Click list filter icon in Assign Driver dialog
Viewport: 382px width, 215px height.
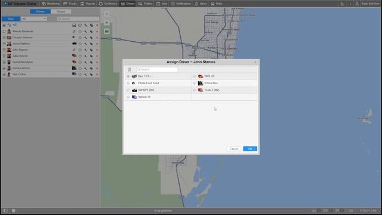coord(130,69)
